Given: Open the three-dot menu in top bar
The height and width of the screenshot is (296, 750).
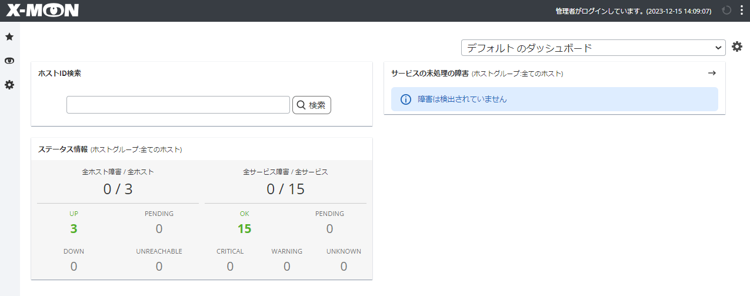Looking at the screenshot, I should (741, 11).
